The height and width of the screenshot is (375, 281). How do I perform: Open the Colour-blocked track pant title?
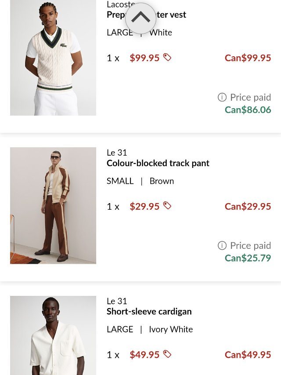pyautogui.click(x=158, y=163)
